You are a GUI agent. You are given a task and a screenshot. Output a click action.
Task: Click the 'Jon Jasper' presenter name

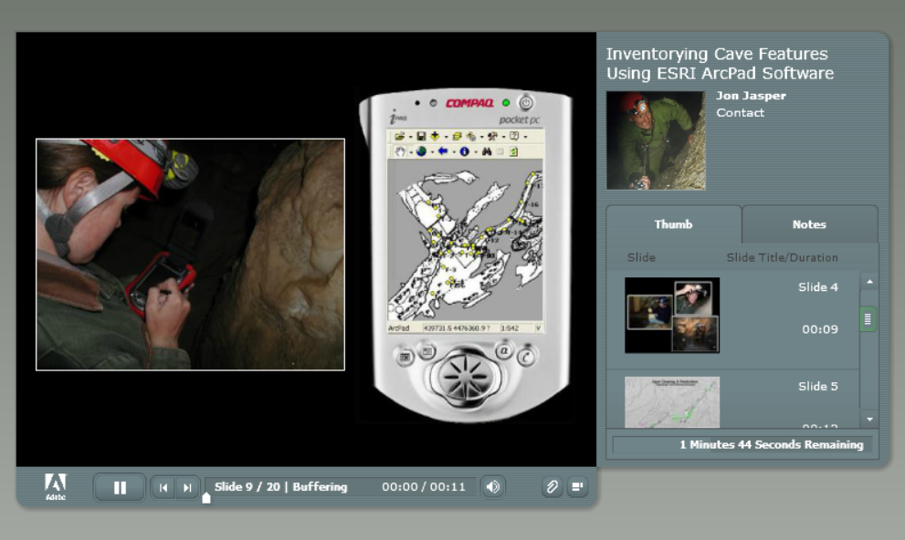click(x=751, y=96)
